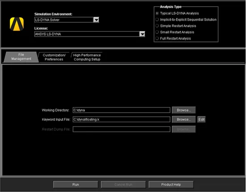The height and width of the screenshot is (192, 247).
Task: Switch to the File Management tab
Action: click(21, 57)
